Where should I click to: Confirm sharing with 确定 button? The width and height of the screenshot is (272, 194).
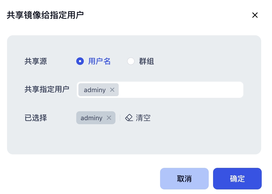tap(237, 179)
